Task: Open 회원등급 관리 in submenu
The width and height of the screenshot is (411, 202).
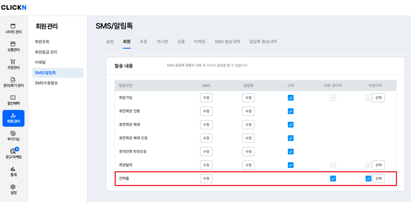Action: tap(46, 52)
